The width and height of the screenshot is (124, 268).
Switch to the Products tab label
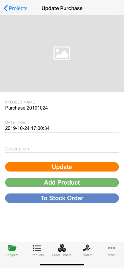coord(37,255)
